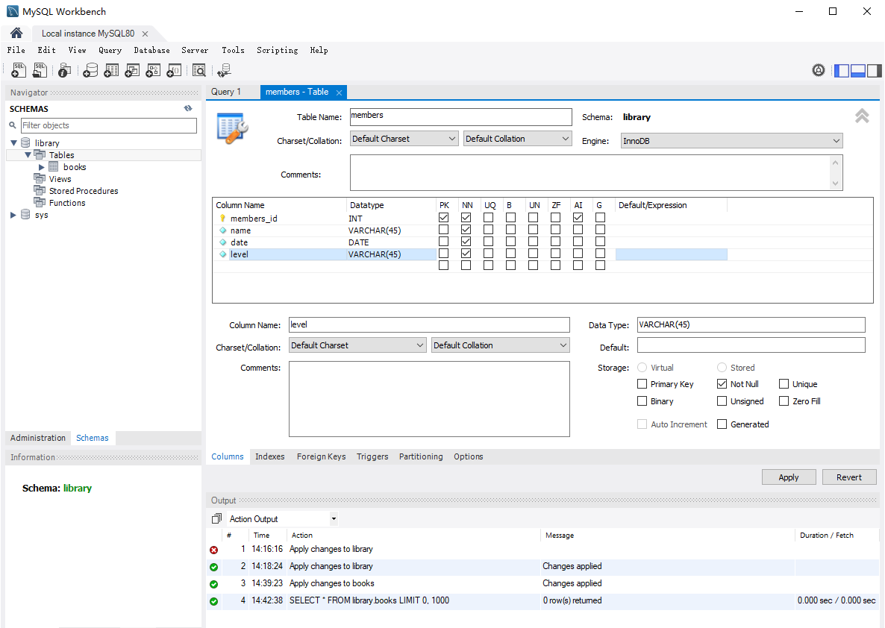Image resolution: width=885 pixels, height=628 pixels.
Task: Create new view toolbar icon
Action: [132, 70]
